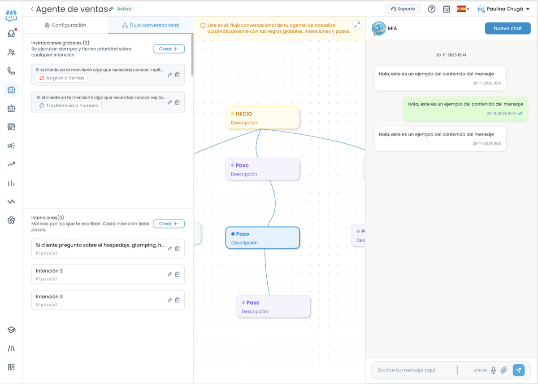
Task: Edit the agent name with pencil icon
Action: pos(111,9)
